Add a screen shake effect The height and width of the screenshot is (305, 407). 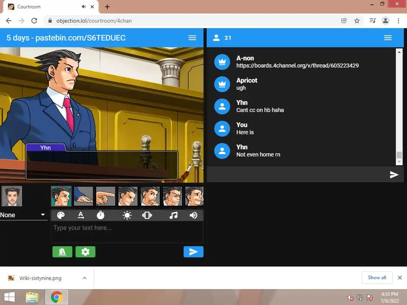pos(147,215)
